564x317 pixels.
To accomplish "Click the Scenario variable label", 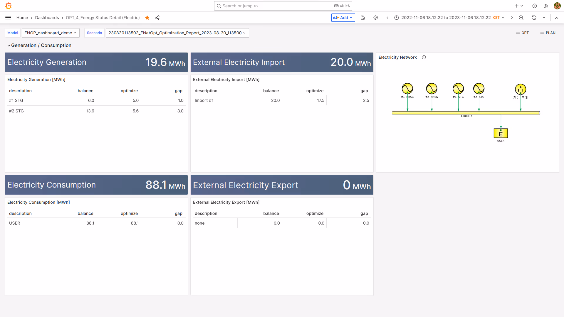I will (x=94, y=33).
